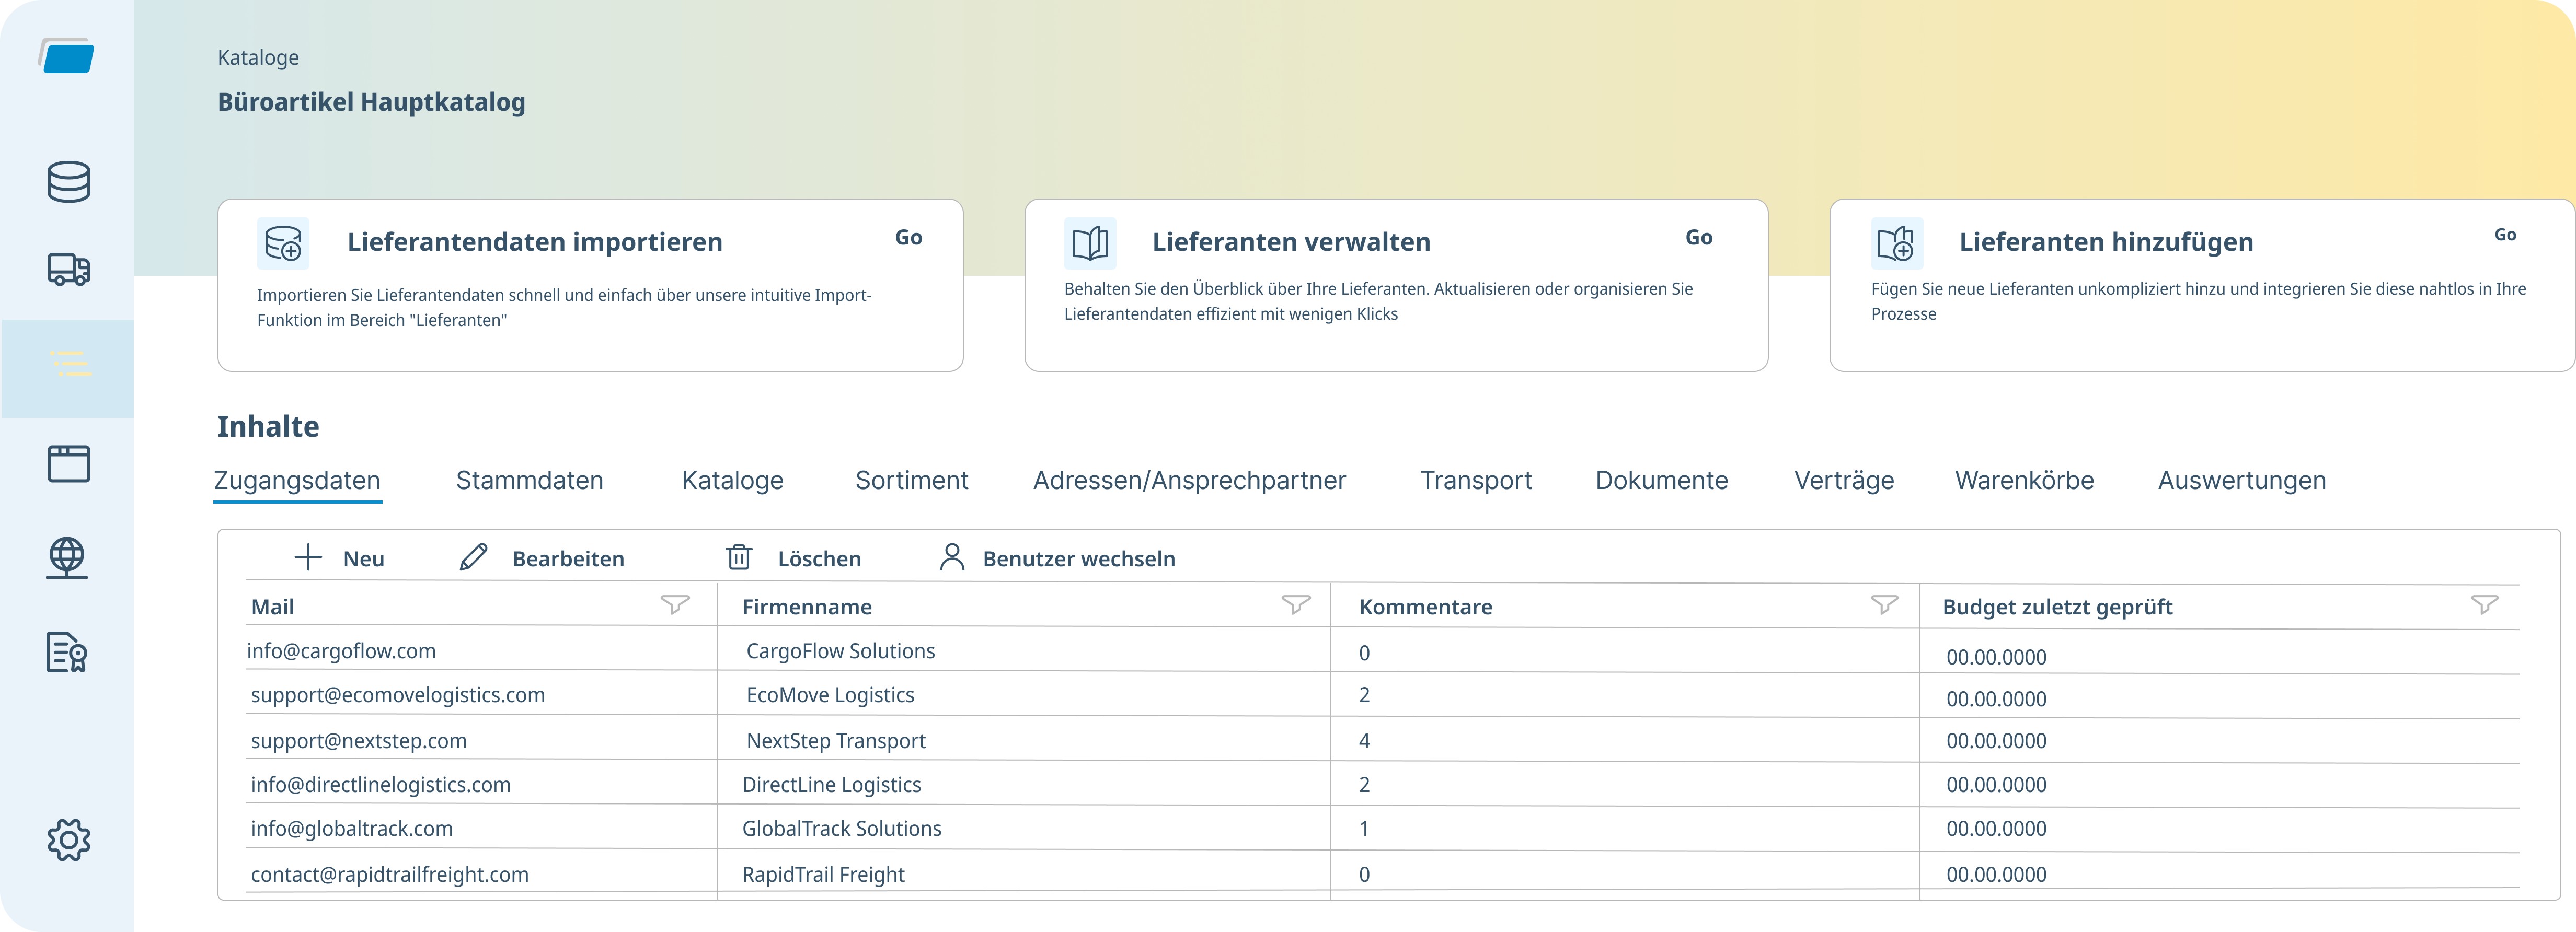Screen dimensions: 2576x932
Task: Switch to the Adressen/Ansprechpartner tab
Action: (1189, 481)
